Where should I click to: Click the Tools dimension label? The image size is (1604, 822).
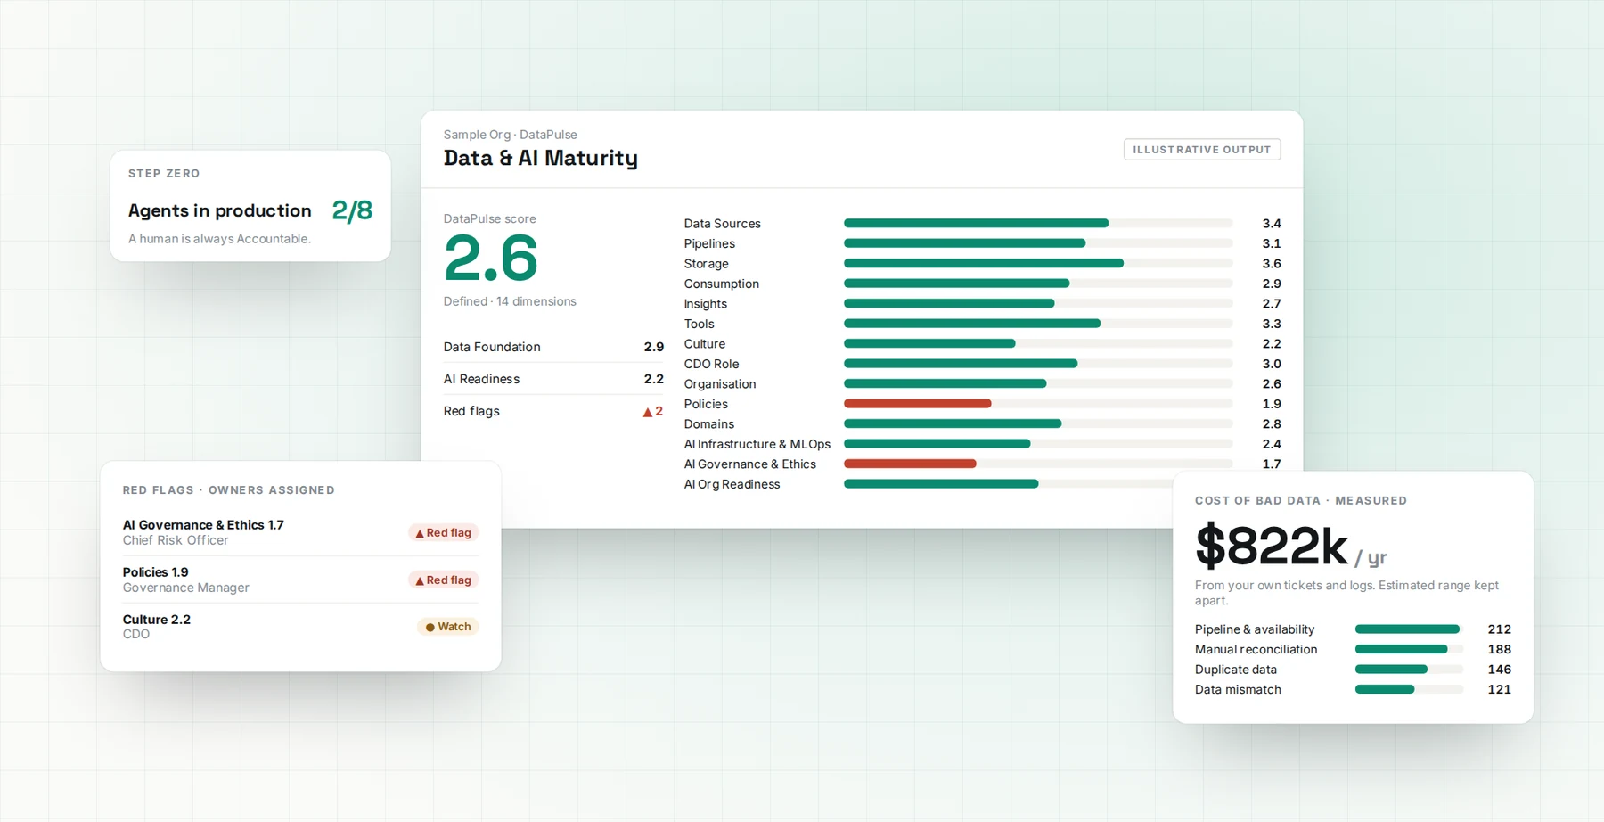(x=700, y=324)
